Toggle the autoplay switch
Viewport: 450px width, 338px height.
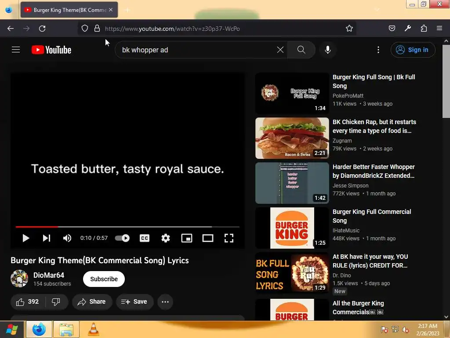click(122, 238)
